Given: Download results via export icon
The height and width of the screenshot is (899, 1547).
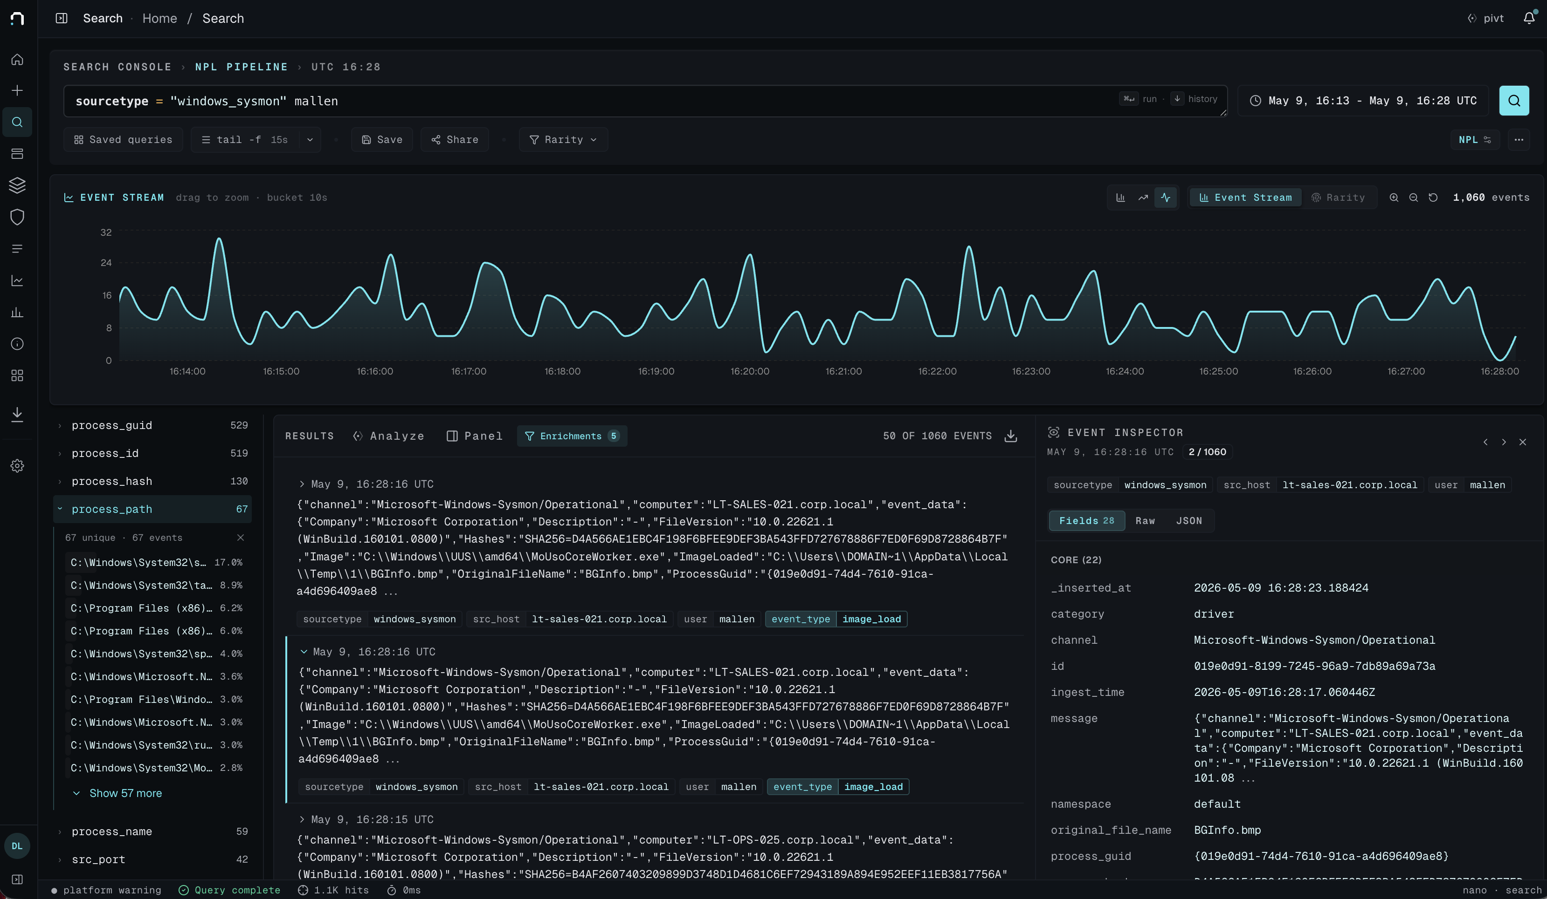Looking at the screenshot, I should 1010,436.
